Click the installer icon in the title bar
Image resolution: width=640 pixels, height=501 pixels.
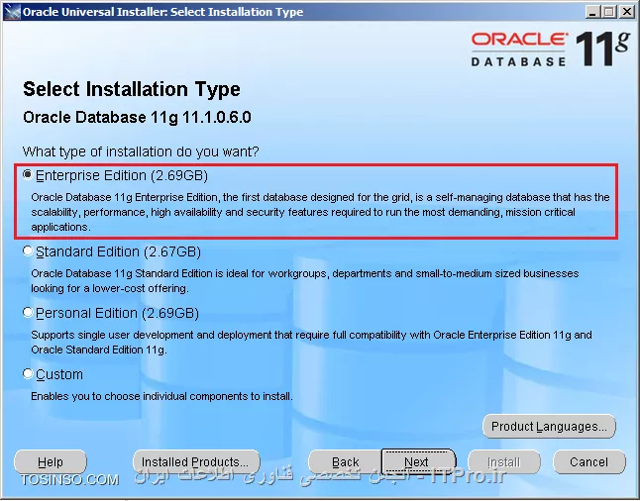[12, 12]
